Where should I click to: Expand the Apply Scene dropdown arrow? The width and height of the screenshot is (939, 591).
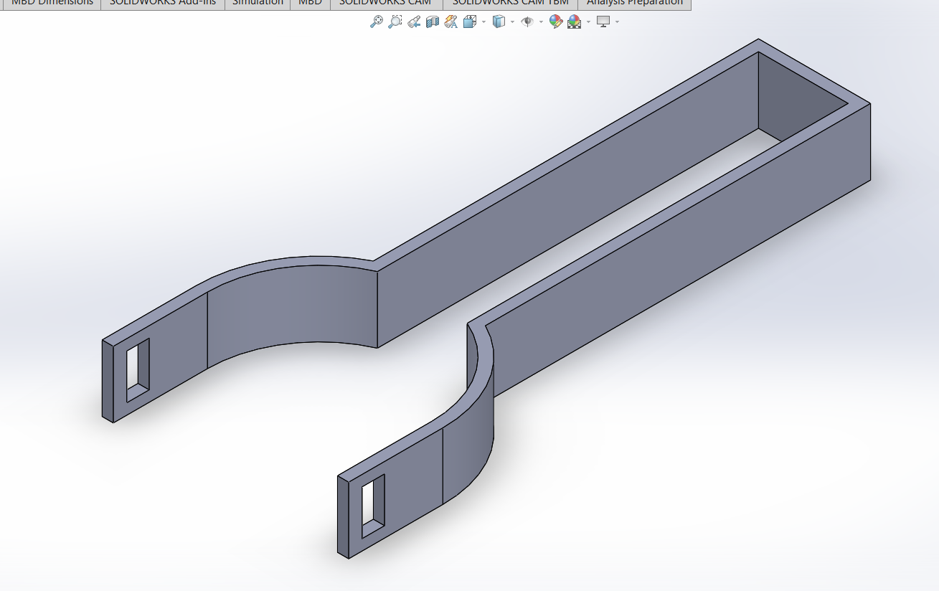click(588, 22)
